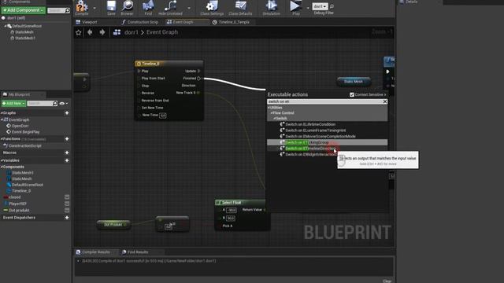Select Switch on ELumenFrameTimingHint action
Viewport: 504px width, 283px height.
[316, 130]
